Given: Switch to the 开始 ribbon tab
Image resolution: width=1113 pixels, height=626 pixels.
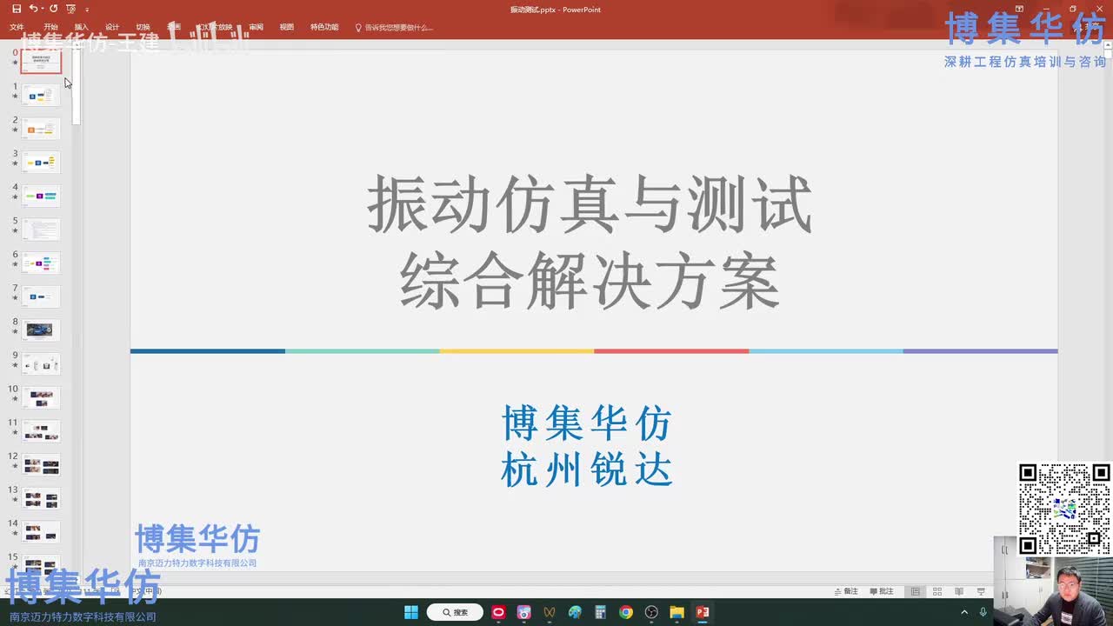Looking at the screenshot, I should click(50, 27).
